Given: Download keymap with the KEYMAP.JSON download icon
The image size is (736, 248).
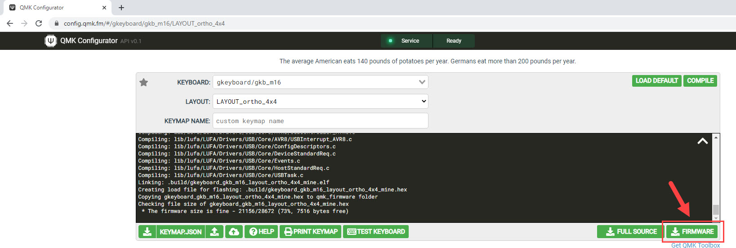Looking at the screenshot, I should pyautogui.click(x=147, y=231).
